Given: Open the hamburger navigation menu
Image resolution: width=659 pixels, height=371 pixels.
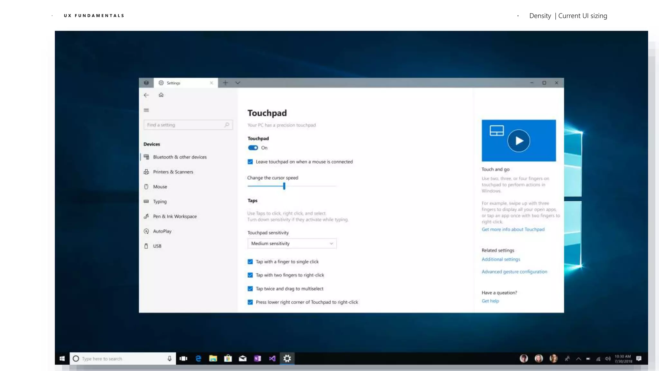Looking at the screenshot, I should (x=146, y=110).
